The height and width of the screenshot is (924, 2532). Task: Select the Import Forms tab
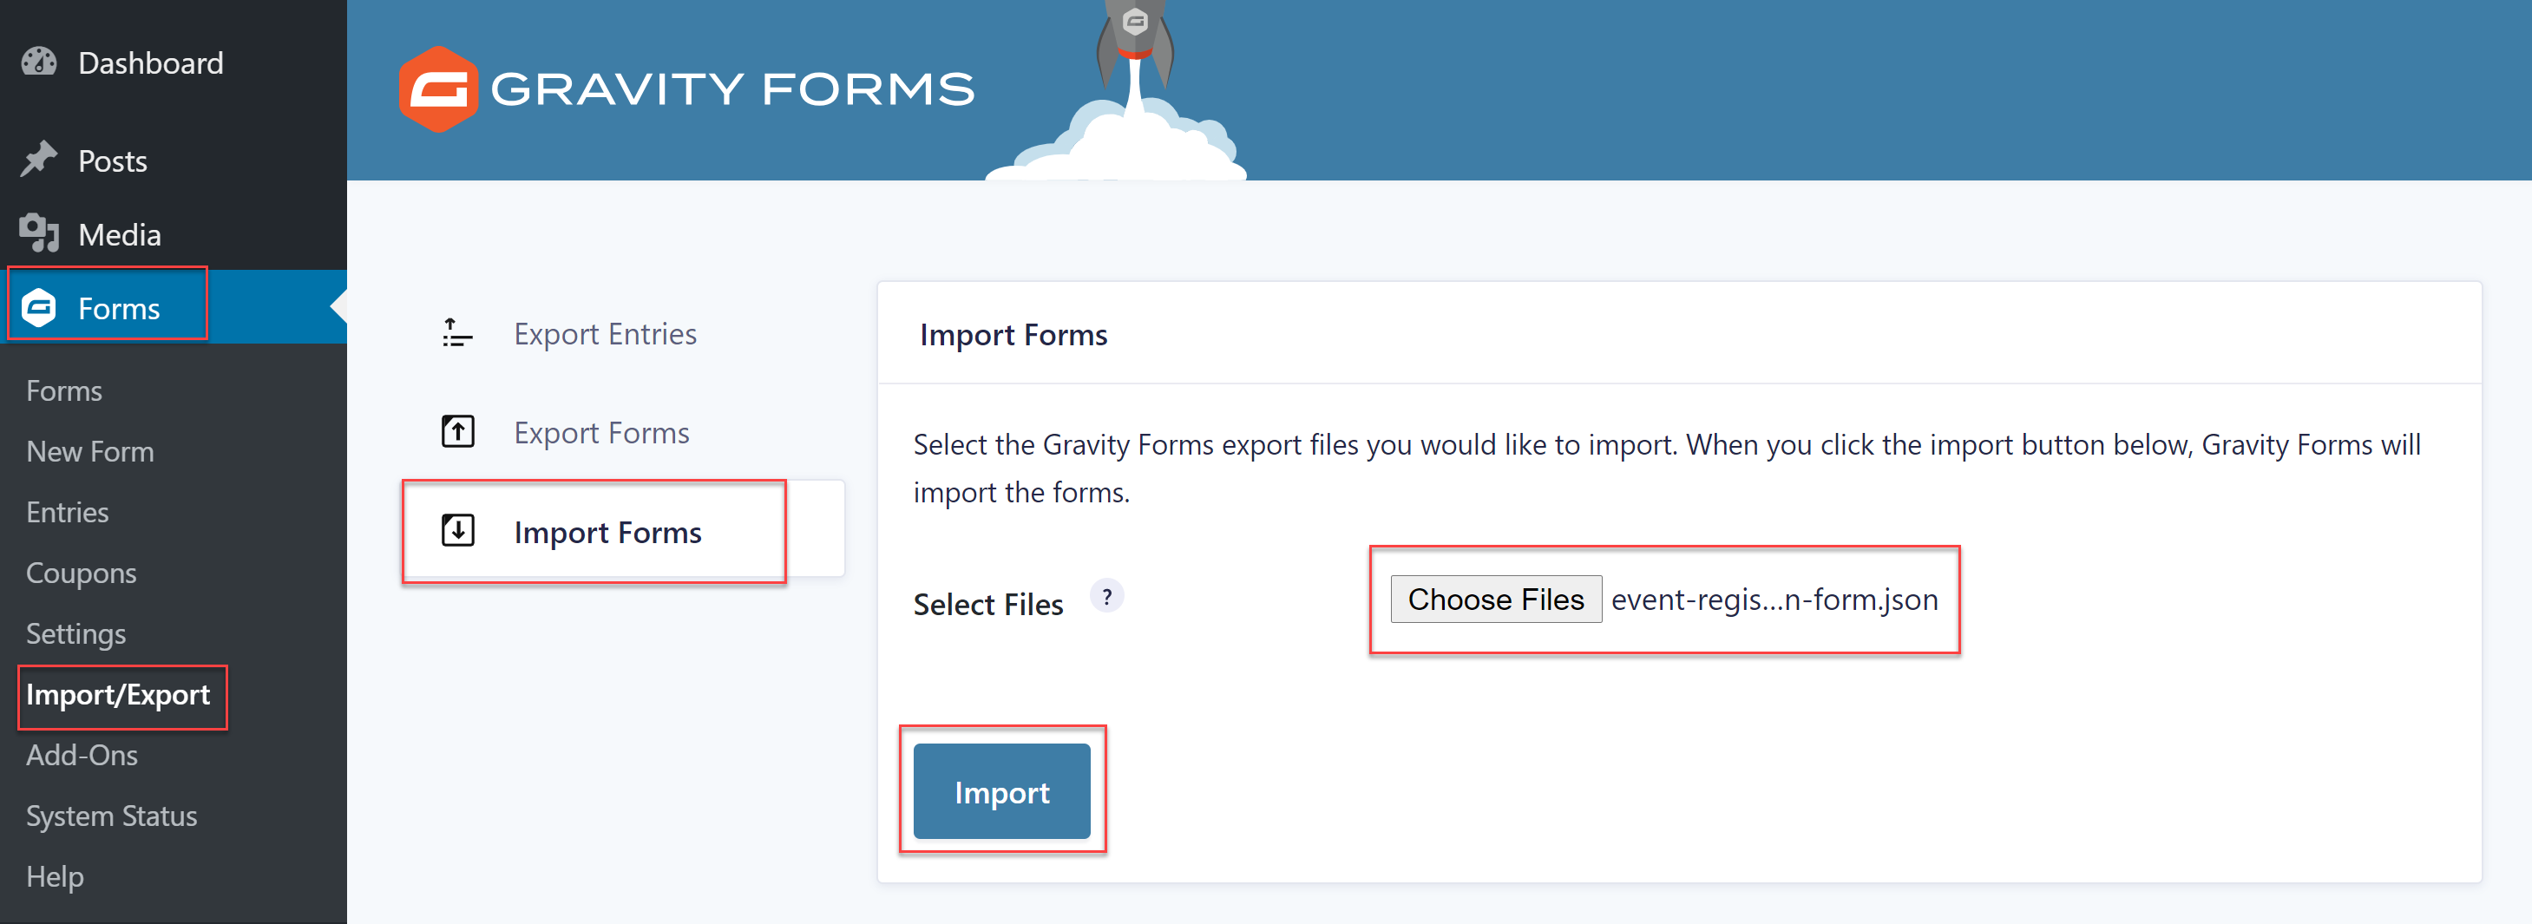pos(623,531)
